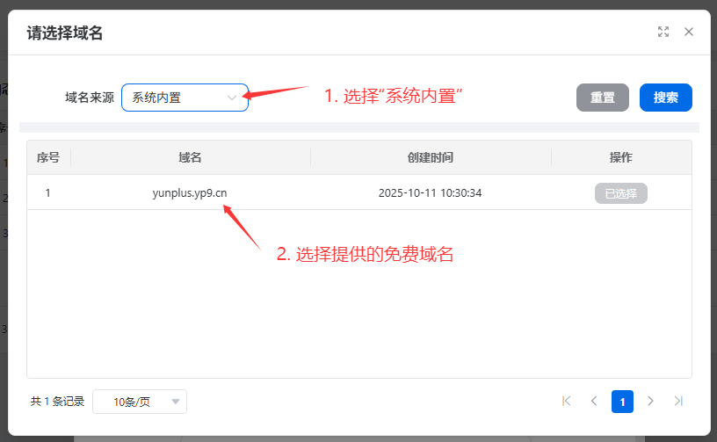This screenshot has width=717, height=442.
Task: Click the 2025-10-11 10:30:34 timestamp cell
Action: [430, 193]
